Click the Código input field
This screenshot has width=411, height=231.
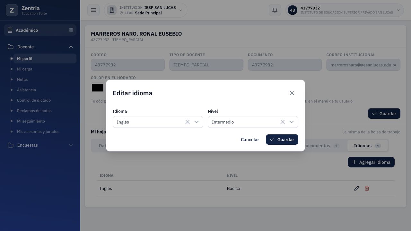(128, 65)
